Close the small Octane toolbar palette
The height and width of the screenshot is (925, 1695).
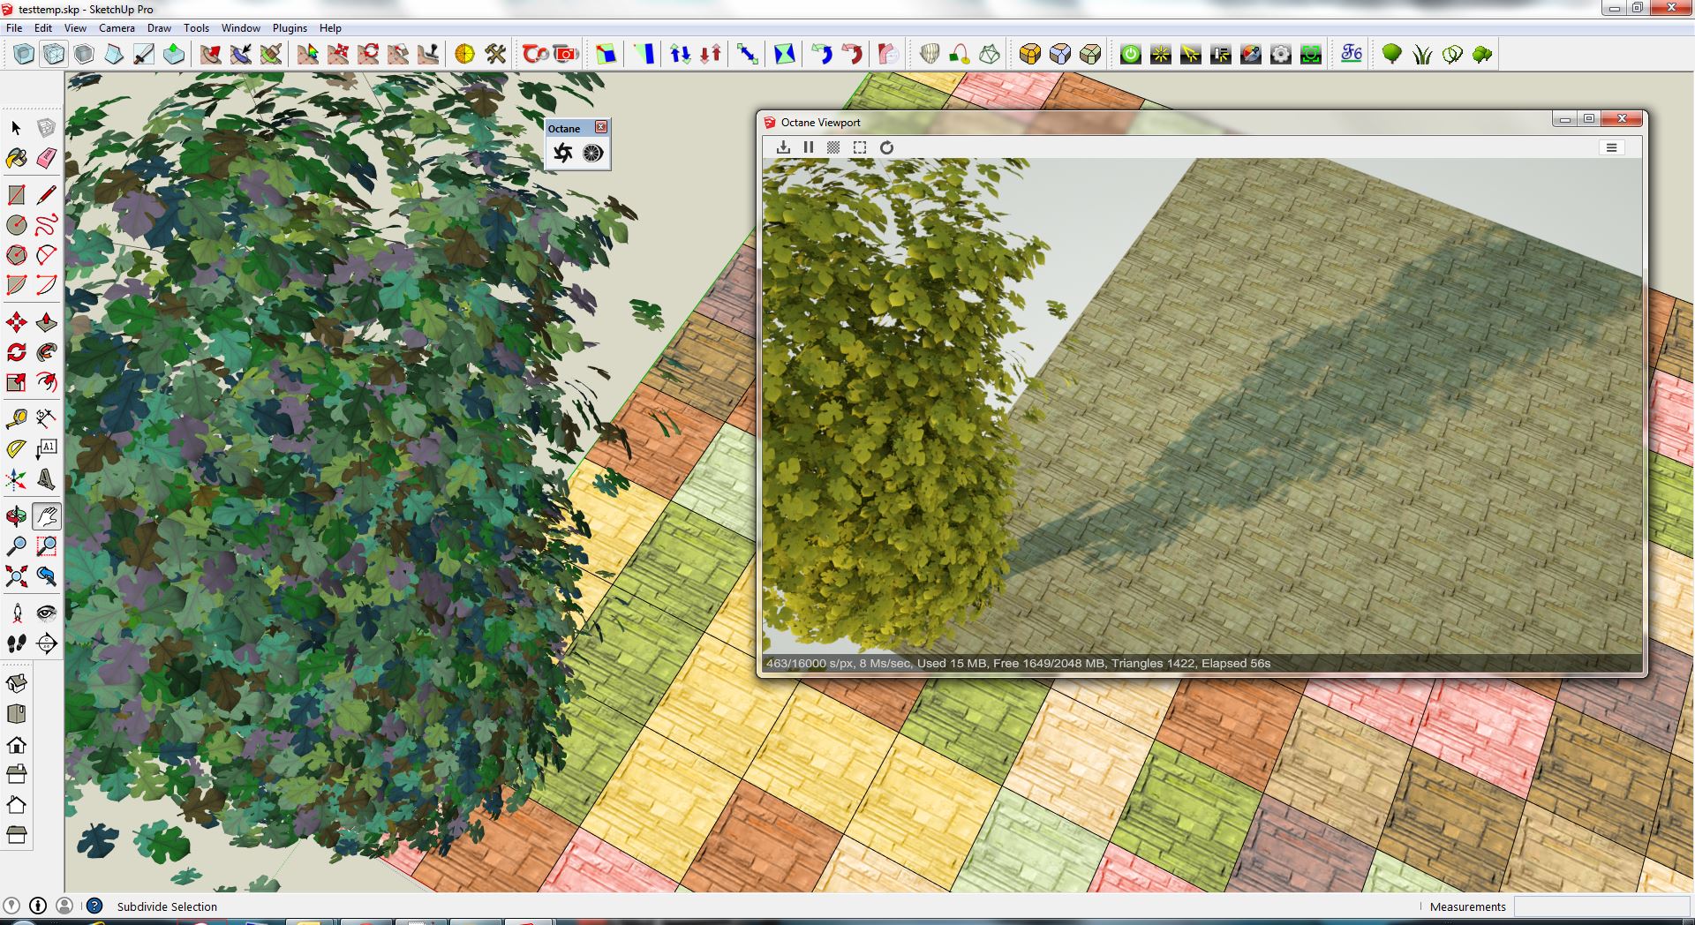click(601, 127)
